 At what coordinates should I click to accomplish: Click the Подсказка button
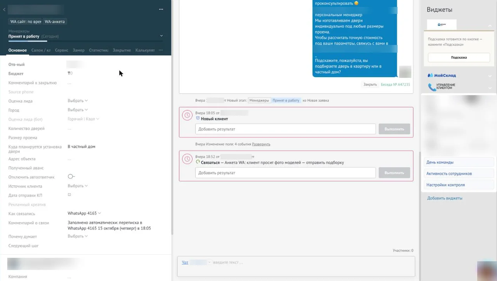click(459, 57)
